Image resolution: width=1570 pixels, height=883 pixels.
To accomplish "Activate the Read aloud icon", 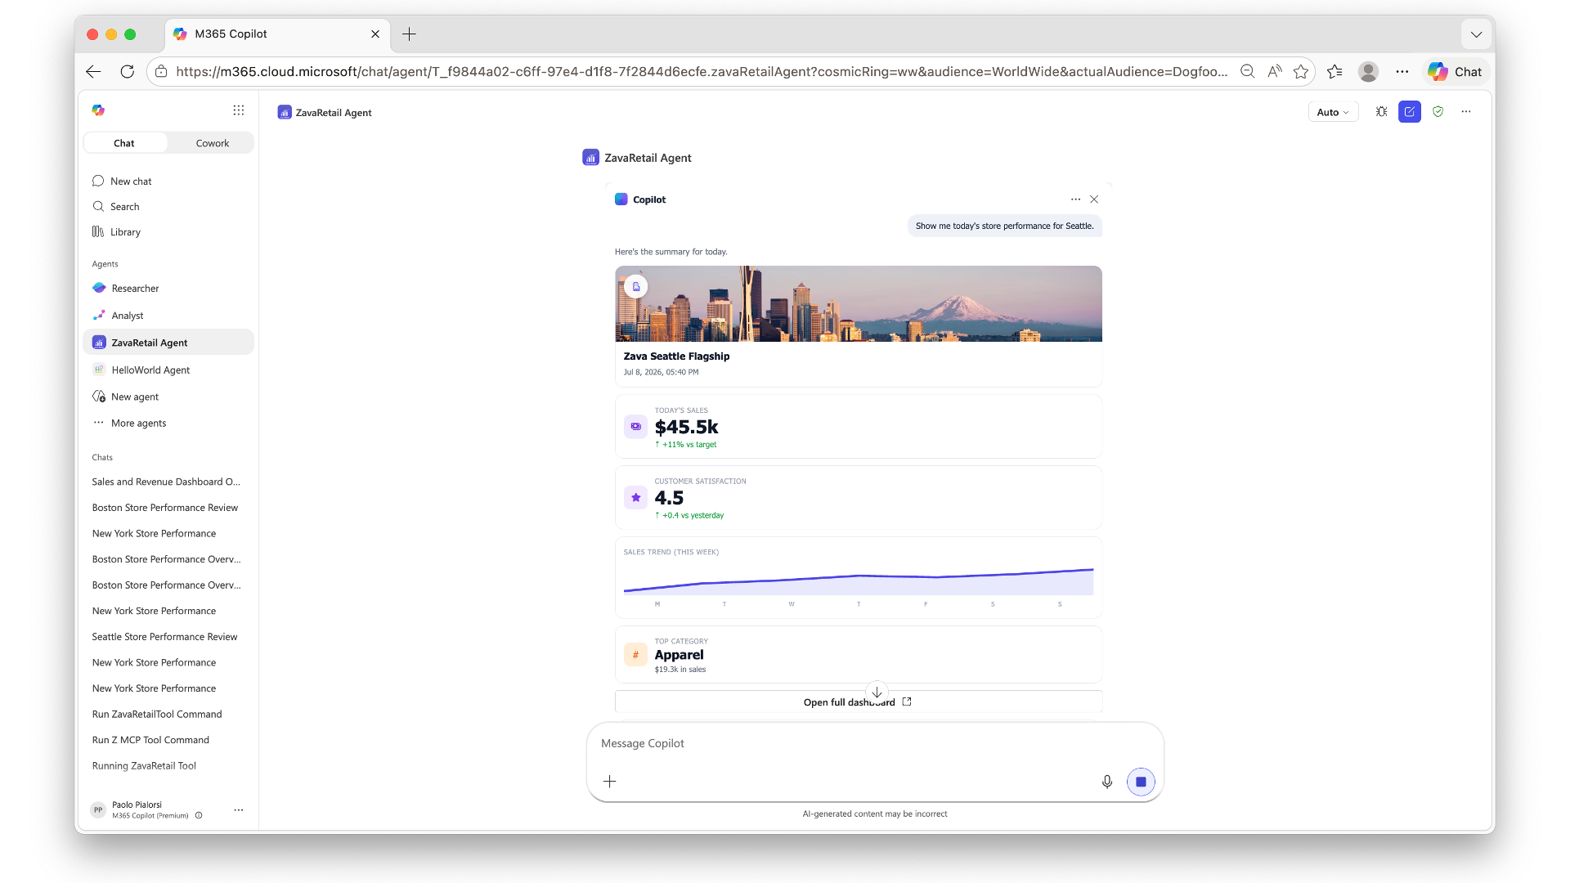I will pos(1274,72).
